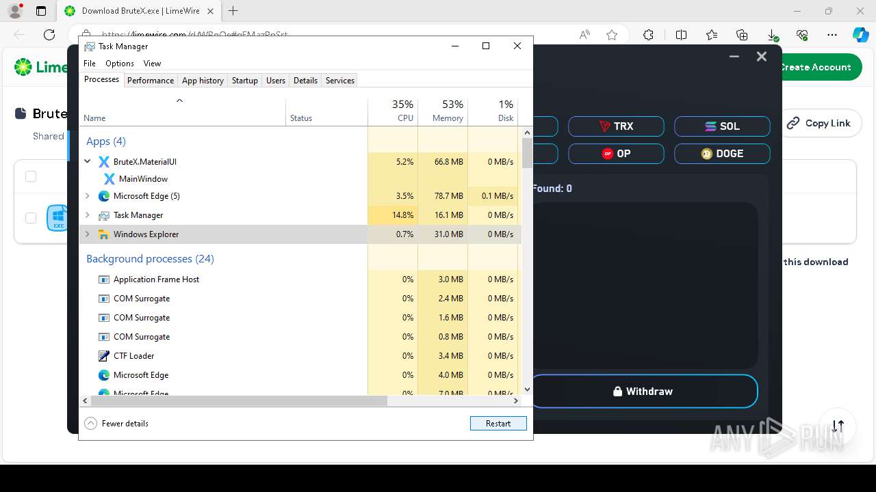Switch to the Performance tab
The height and width of the screenshot is (492, 876).
(151, 81)
